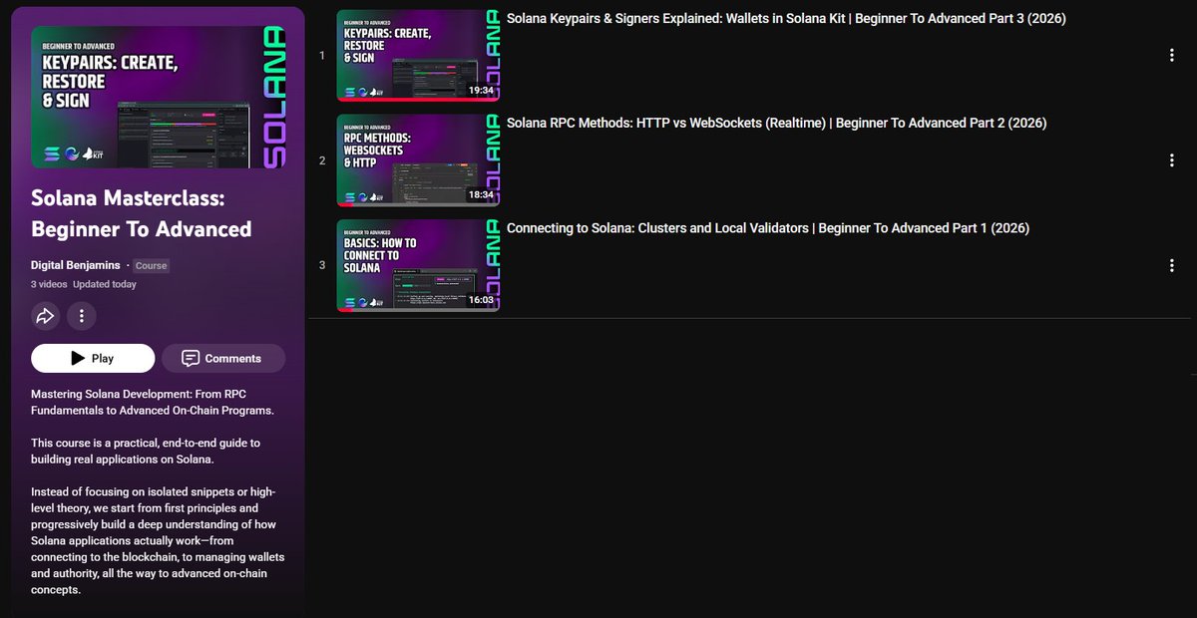
Task: Open Solana RPC Methods HTTP vs WebSockets title
Action: pos(776,123)
